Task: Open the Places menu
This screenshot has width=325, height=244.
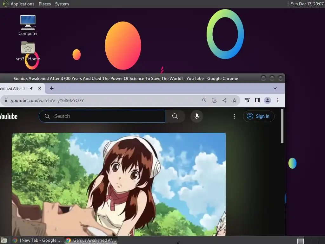Action: (44, 4)
